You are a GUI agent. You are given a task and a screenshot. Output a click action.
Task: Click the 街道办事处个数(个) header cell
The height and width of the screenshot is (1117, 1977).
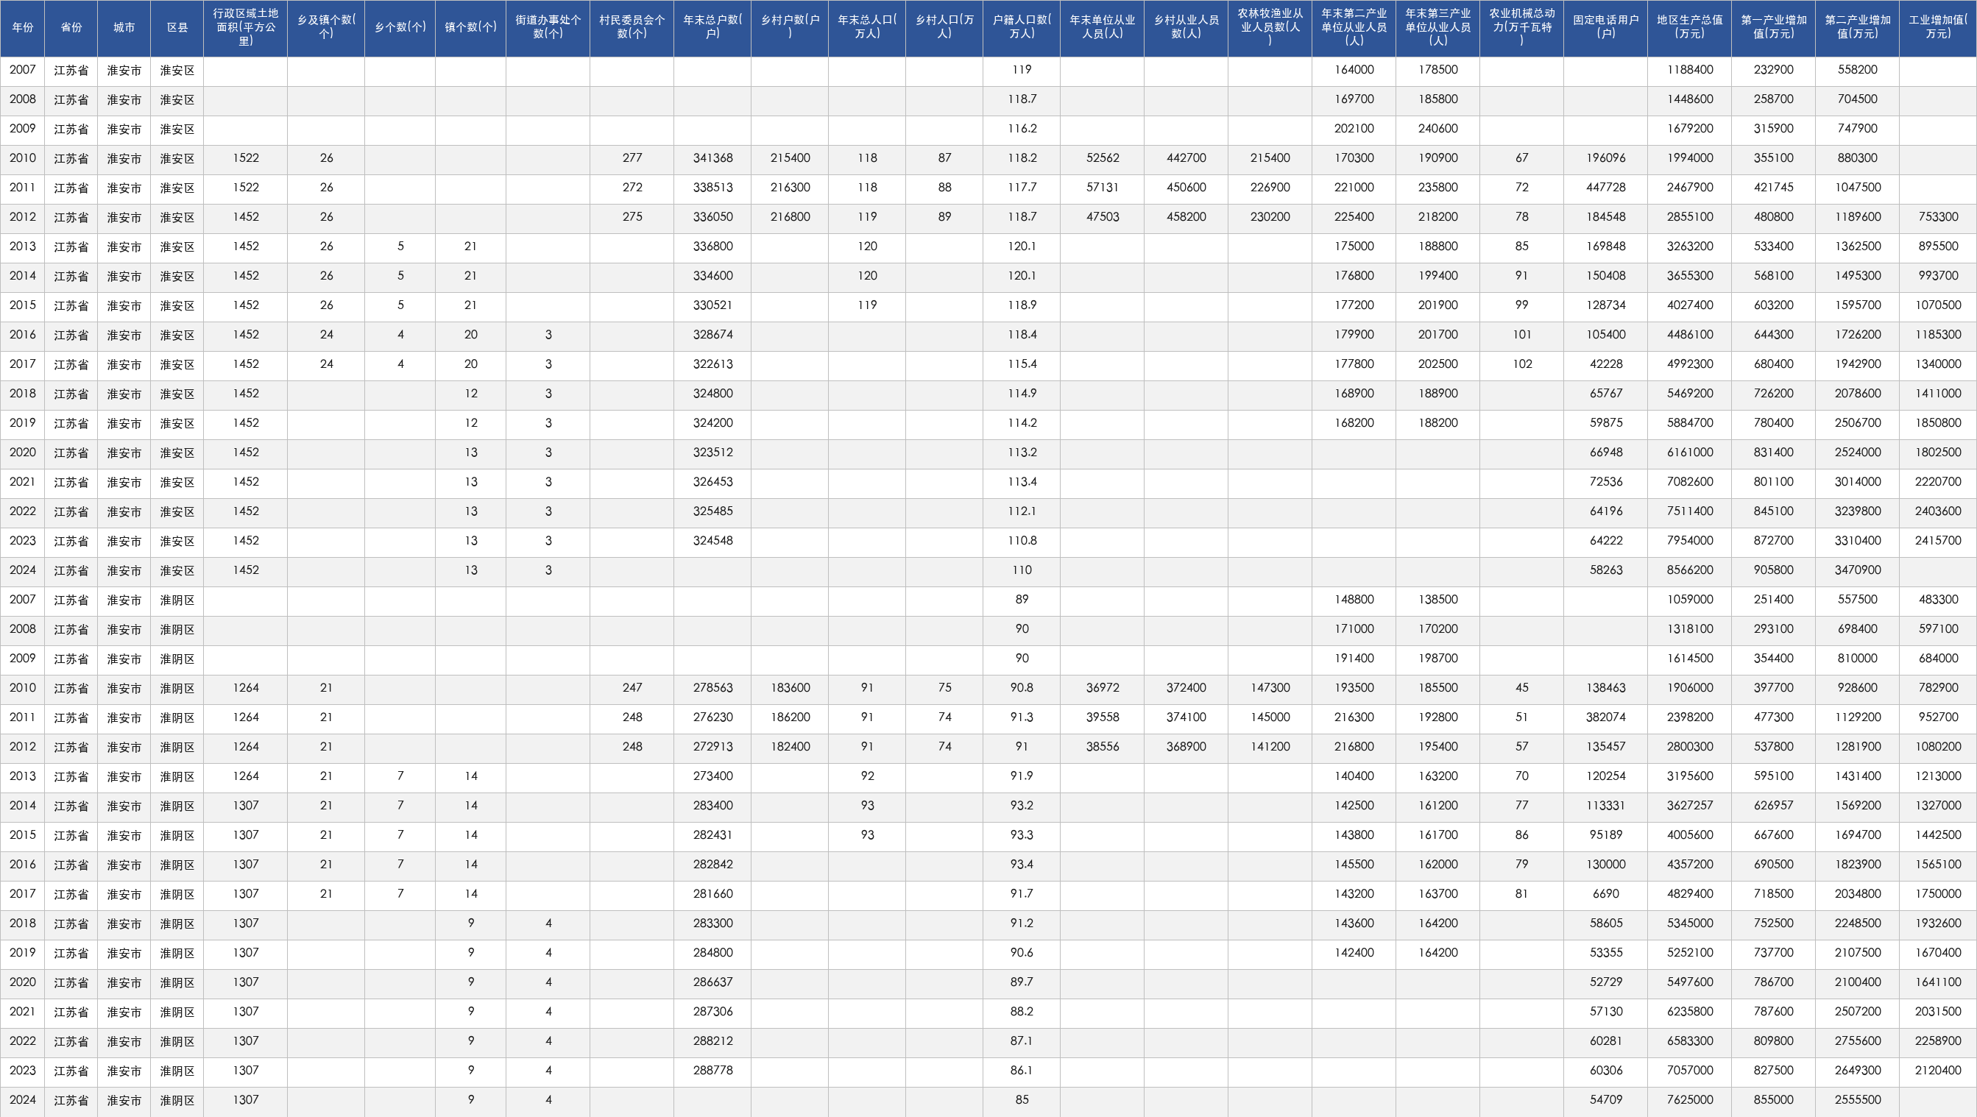[x=548, y=28]
